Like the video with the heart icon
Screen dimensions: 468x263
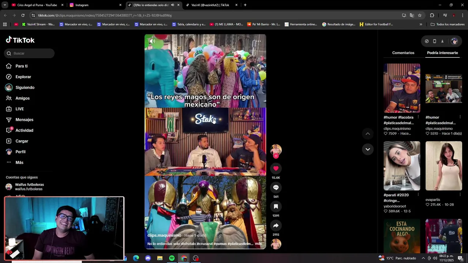pyautogui.click(x=276, y=168)
